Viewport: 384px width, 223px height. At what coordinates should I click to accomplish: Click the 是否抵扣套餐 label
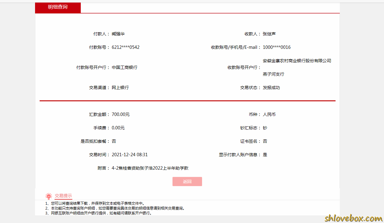coord(95,141)
